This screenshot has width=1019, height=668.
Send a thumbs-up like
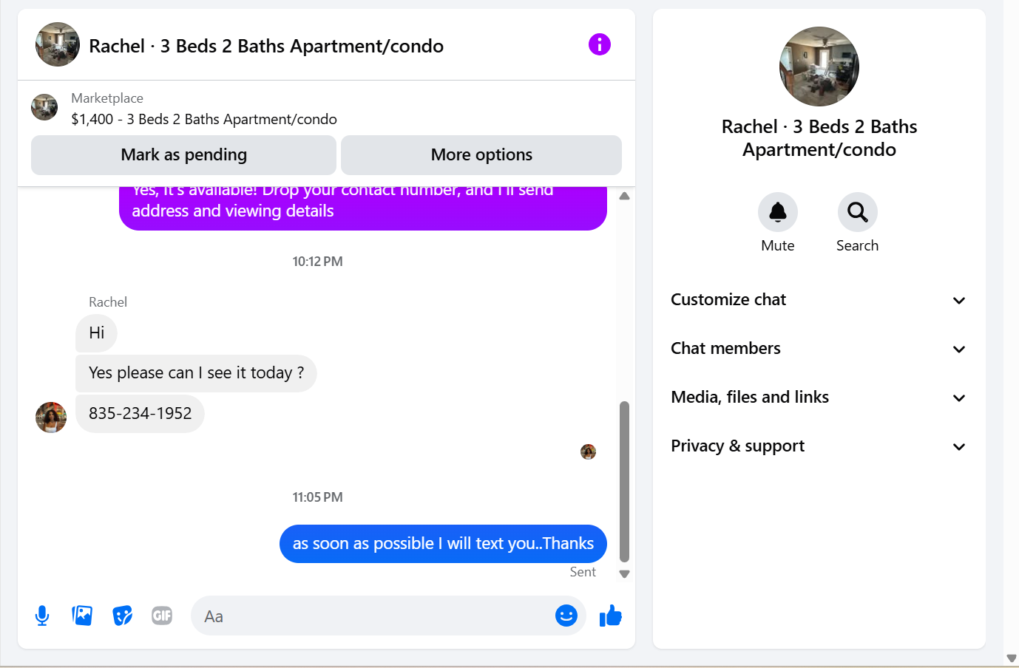coord(611,616)
